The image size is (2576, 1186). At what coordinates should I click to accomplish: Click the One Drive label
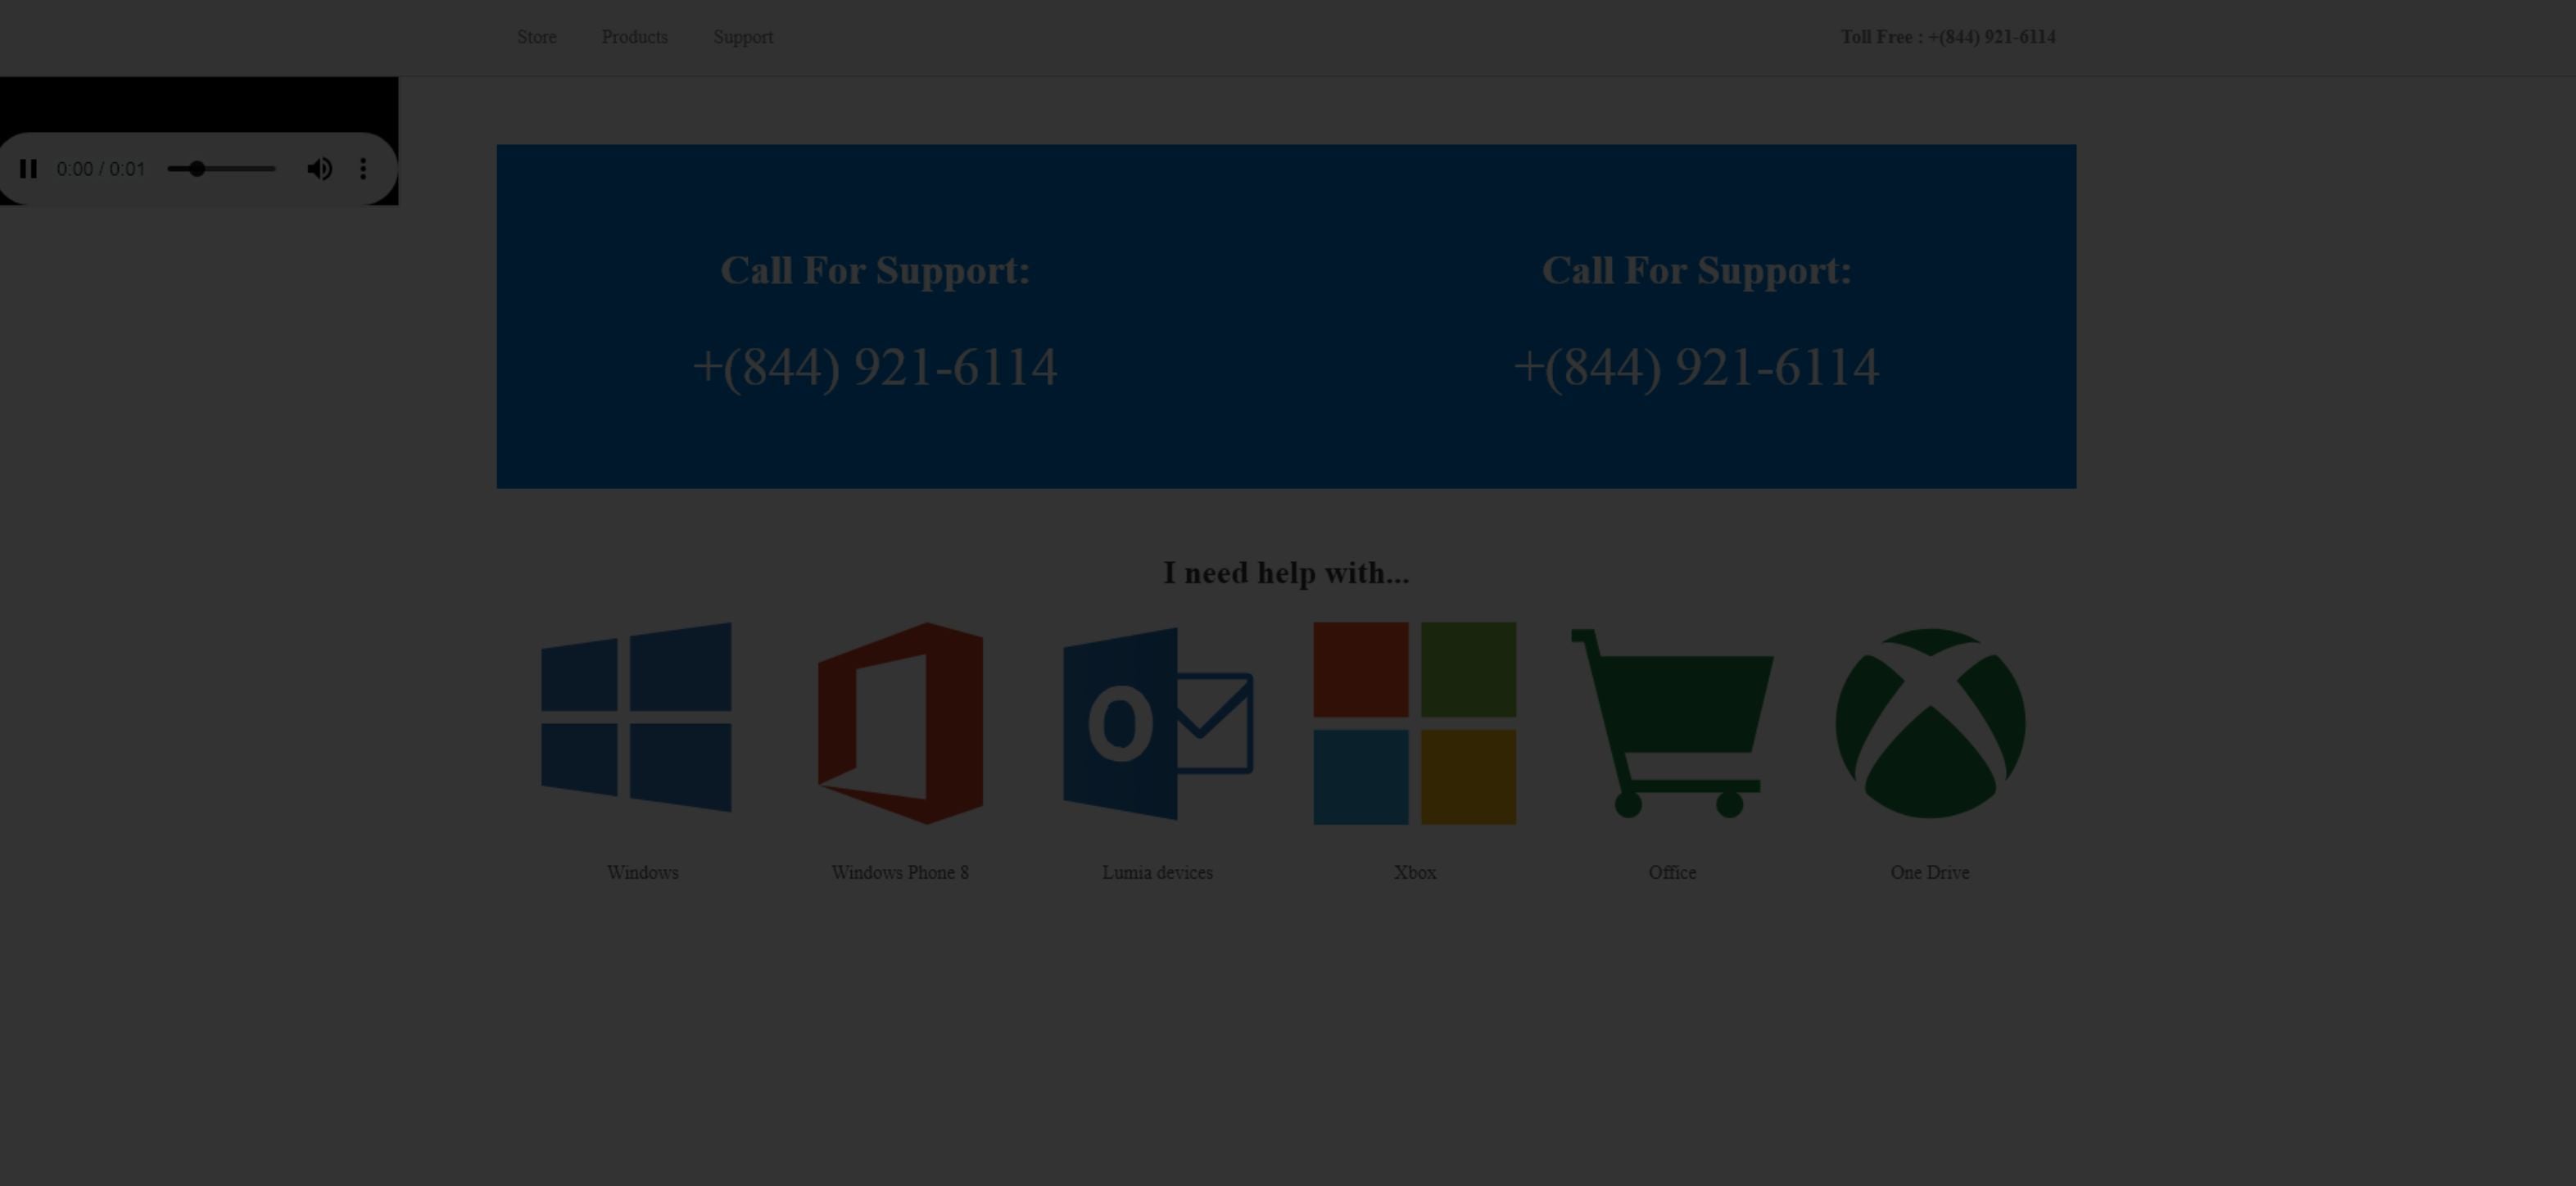pos(1929,872)
